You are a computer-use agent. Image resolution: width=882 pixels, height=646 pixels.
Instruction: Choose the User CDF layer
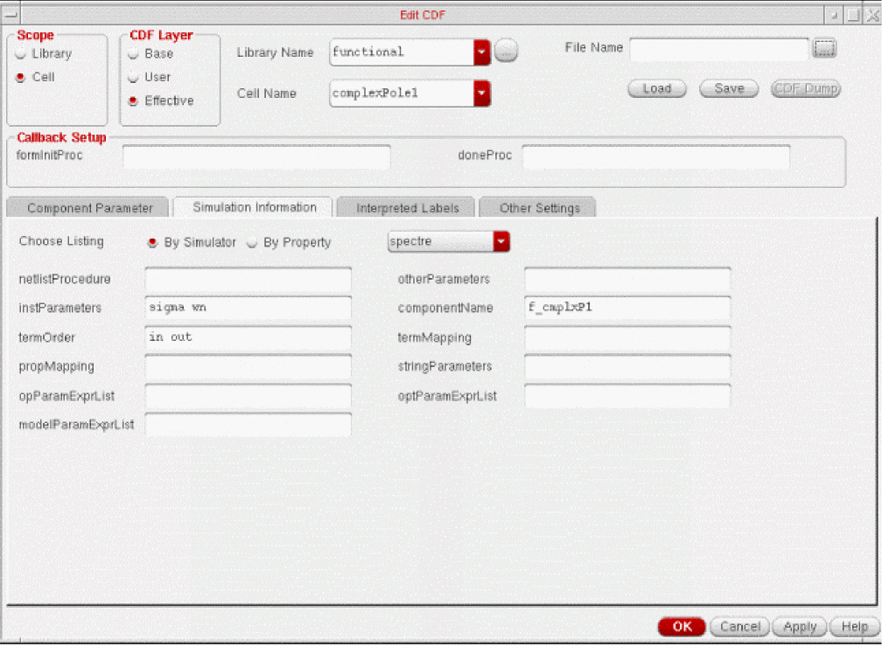133,78
